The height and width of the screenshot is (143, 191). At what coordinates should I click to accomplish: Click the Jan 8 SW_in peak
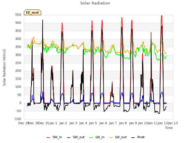coord(122,18)
